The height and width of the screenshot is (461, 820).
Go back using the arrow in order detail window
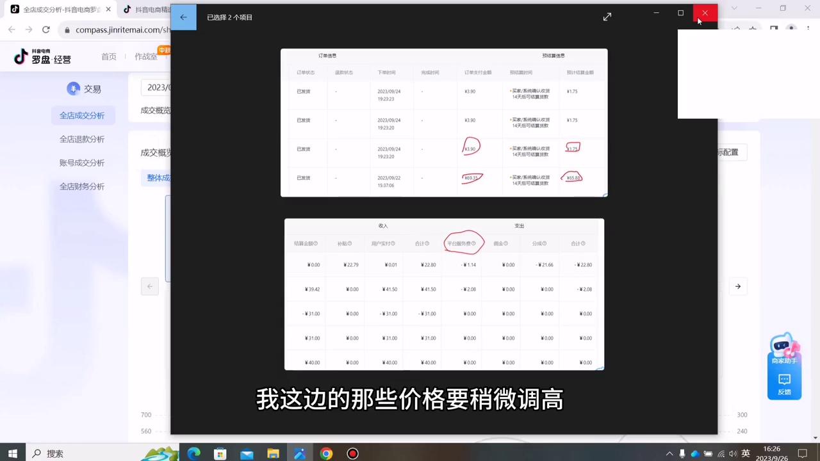184,17
